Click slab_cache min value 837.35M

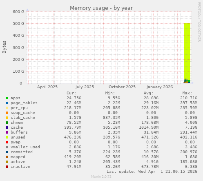click(112, 118)
